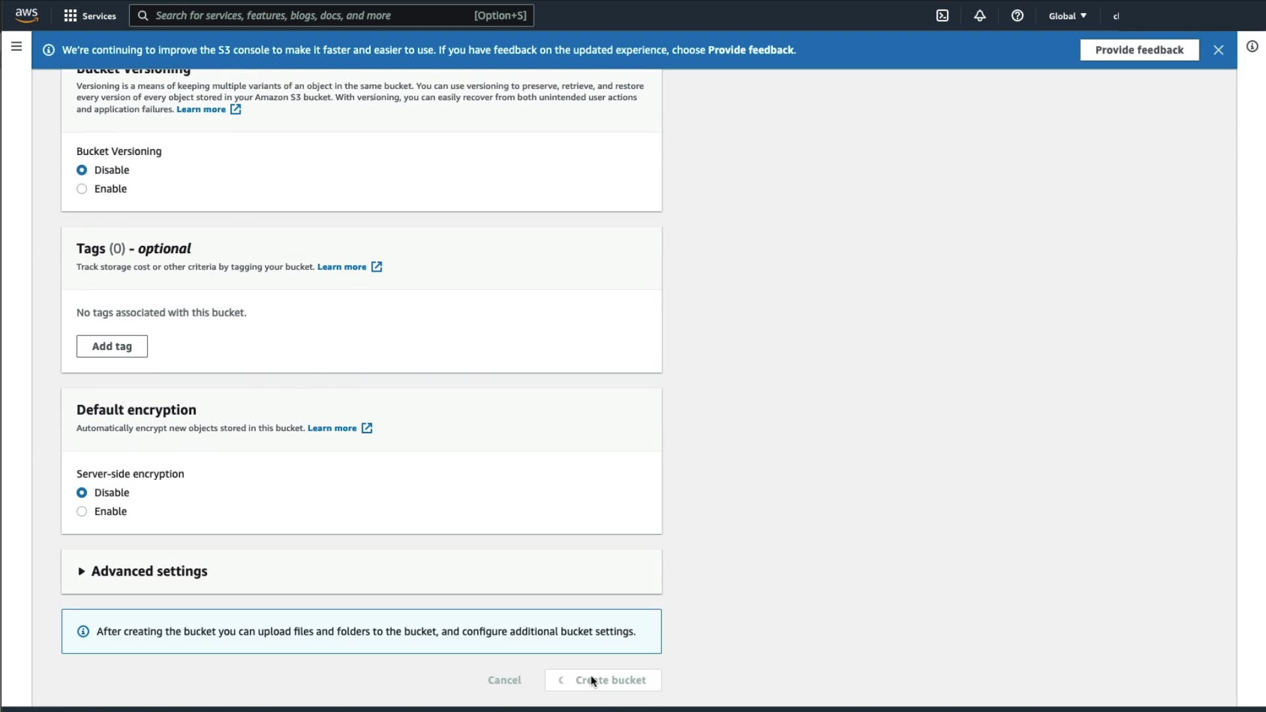Open the help question mark icon
1266x712 pixels.
[1017, 16]
